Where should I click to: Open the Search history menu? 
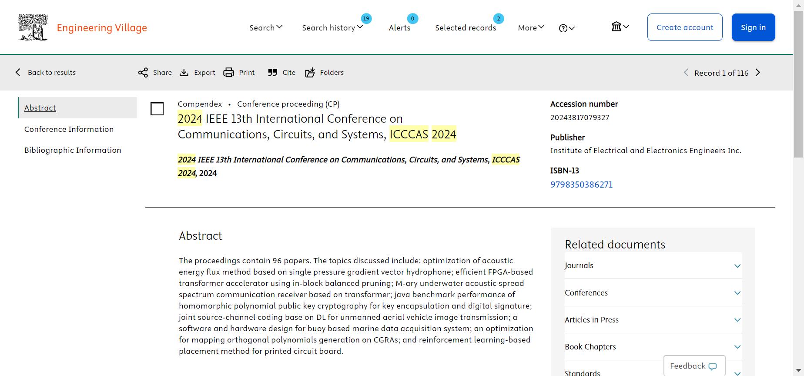pyautogui.click(x=332, y=27)
